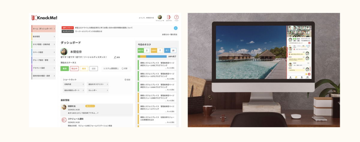360x142 pixels.
Task: Open サーバーメンテナンスのお知らせ notice
Action: [x=88, y=31]
